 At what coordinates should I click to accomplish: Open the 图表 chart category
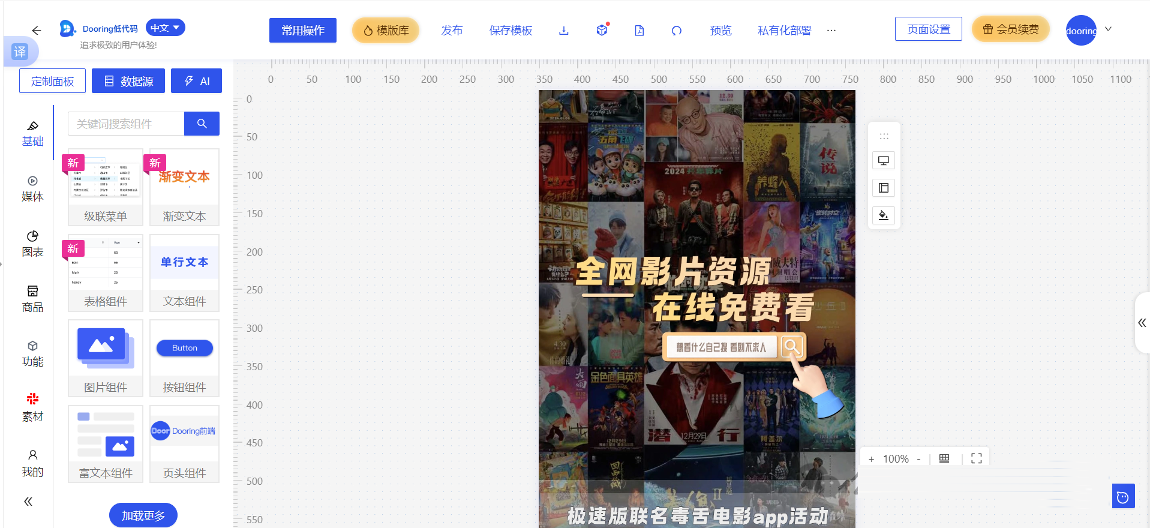[x=32, y=244]
